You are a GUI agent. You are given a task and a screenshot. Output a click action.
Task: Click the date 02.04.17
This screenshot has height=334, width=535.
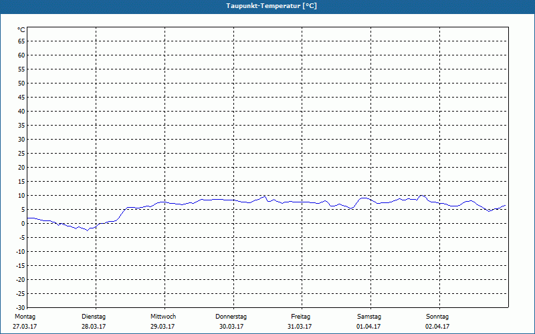tap(437, 327)
